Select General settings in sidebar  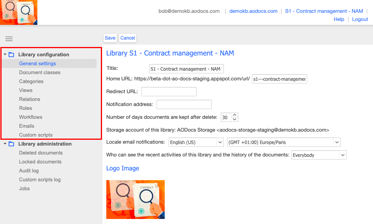click(38, 64)
